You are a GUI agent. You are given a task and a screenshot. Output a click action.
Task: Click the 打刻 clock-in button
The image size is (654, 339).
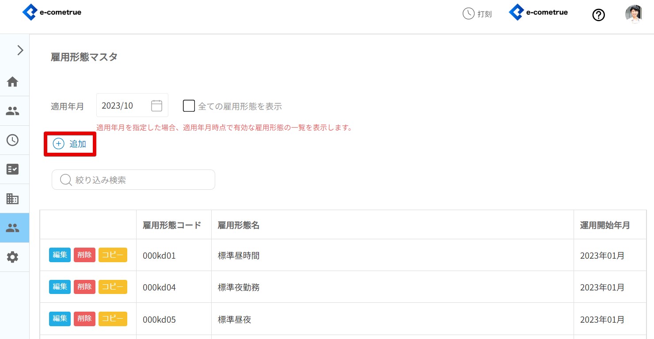(477, 14)
